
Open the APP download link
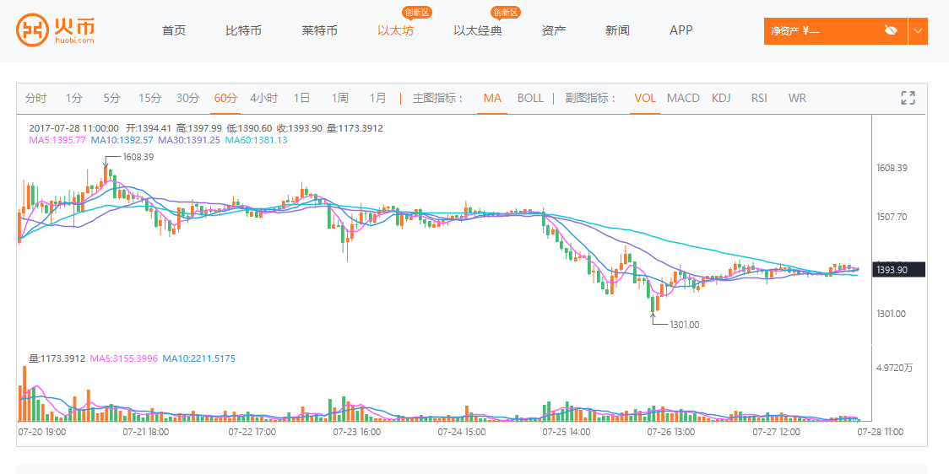(x=681, y=30)
